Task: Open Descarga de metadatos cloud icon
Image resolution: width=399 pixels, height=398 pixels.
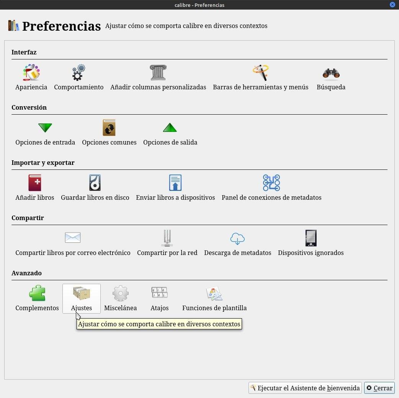Action: click(237, 238)
